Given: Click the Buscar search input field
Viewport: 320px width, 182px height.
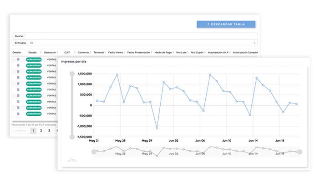Looking at the screenshot, I should point(141,36).
